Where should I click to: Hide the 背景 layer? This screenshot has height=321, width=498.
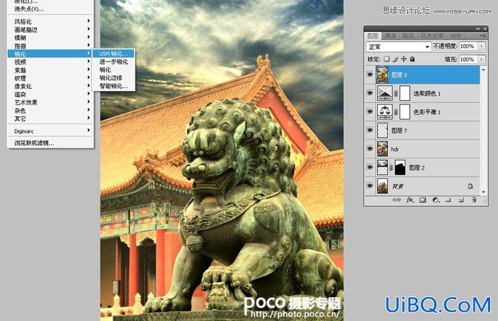pos(370,185)
